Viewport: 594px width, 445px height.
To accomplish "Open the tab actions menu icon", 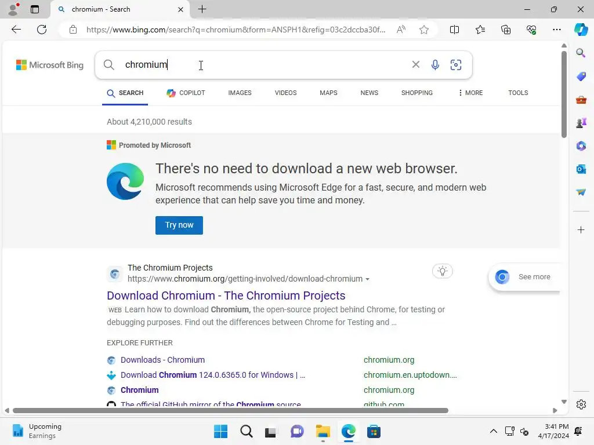I will [x=34, y=9].
